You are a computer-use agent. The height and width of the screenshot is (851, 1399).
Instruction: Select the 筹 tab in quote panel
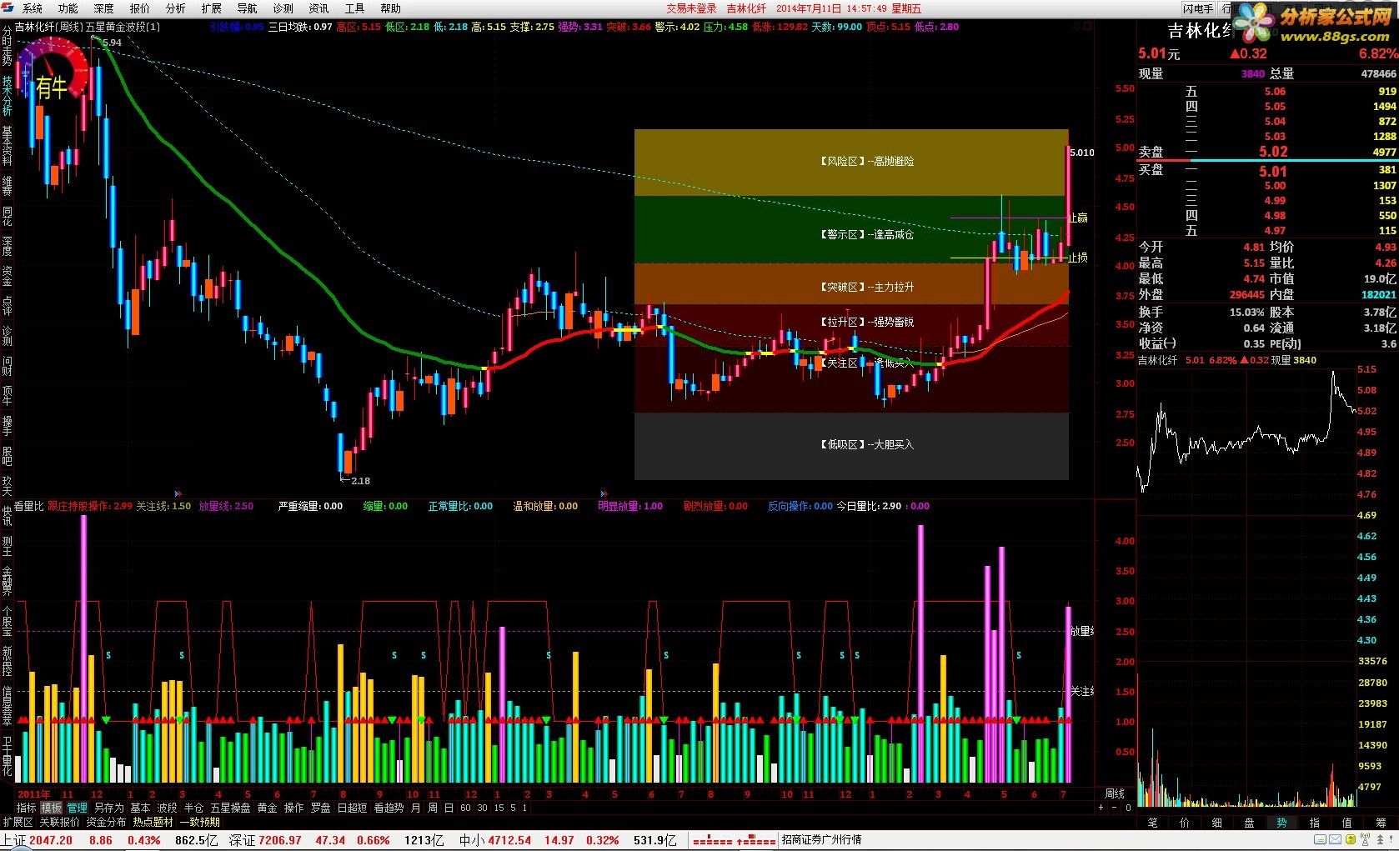pos(1381,822)
